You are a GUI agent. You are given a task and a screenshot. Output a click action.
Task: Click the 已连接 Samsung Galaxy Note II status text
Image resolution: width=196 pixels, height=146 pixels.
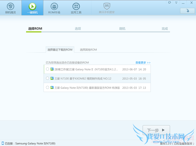[x=30, y=143]
